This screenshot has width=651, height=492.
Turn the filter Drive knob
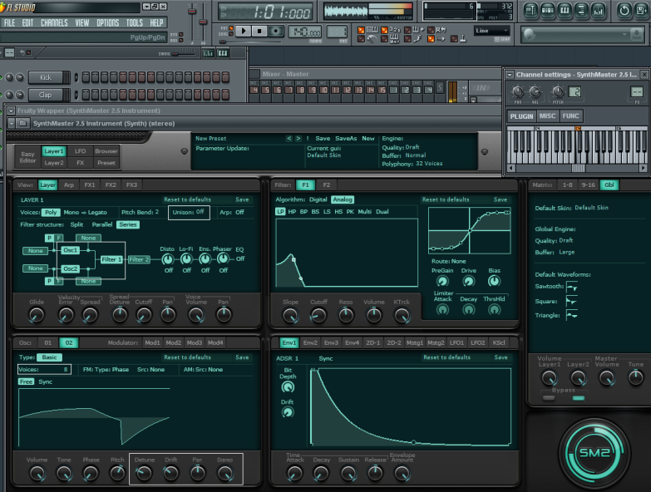[468, 282]
